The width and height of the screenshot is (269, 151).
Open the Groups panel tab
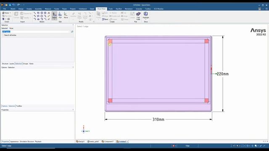pyautogui.click(x=25, y=64)
